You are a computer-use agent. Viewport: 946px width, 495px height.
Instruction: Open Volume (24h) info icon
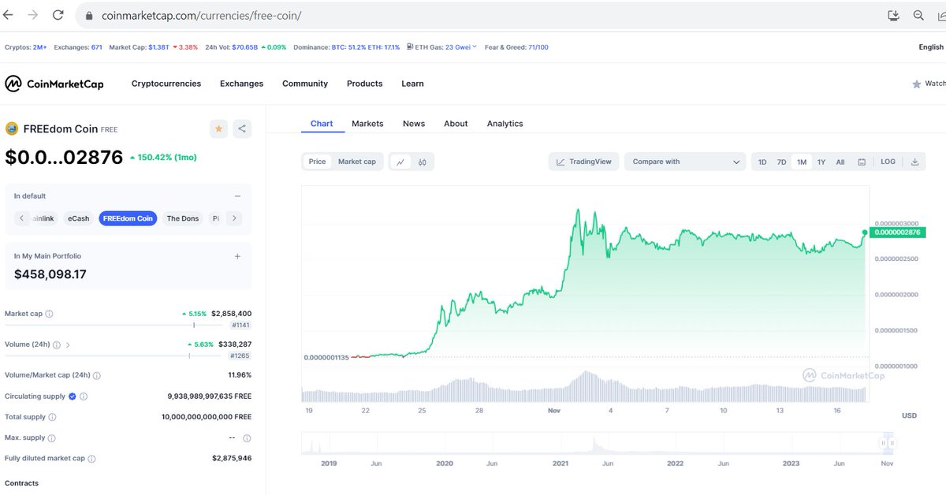(56, 344)
